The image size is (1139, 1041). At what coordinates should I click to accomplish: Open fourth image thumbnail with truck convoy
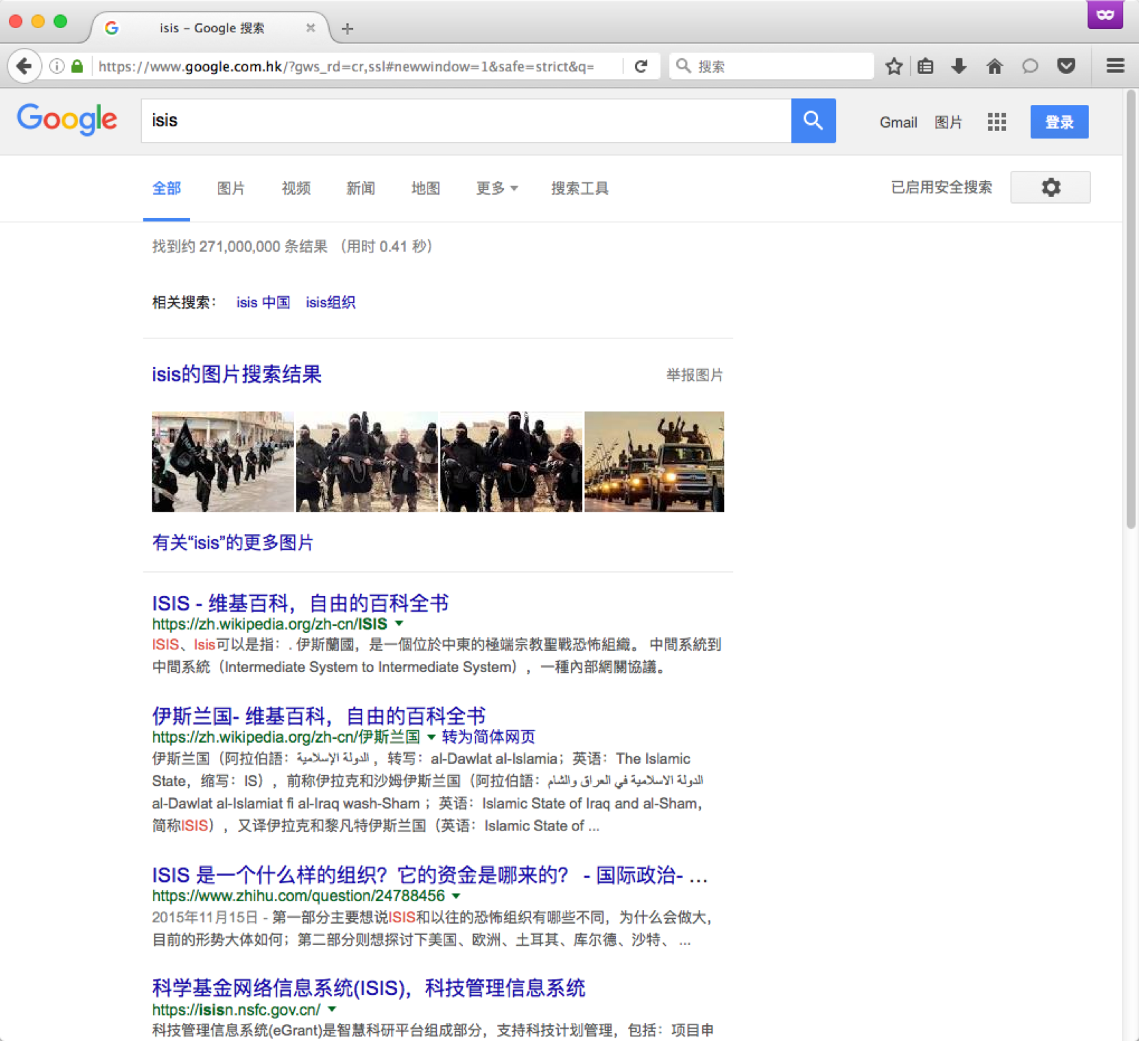pos(654,462)
